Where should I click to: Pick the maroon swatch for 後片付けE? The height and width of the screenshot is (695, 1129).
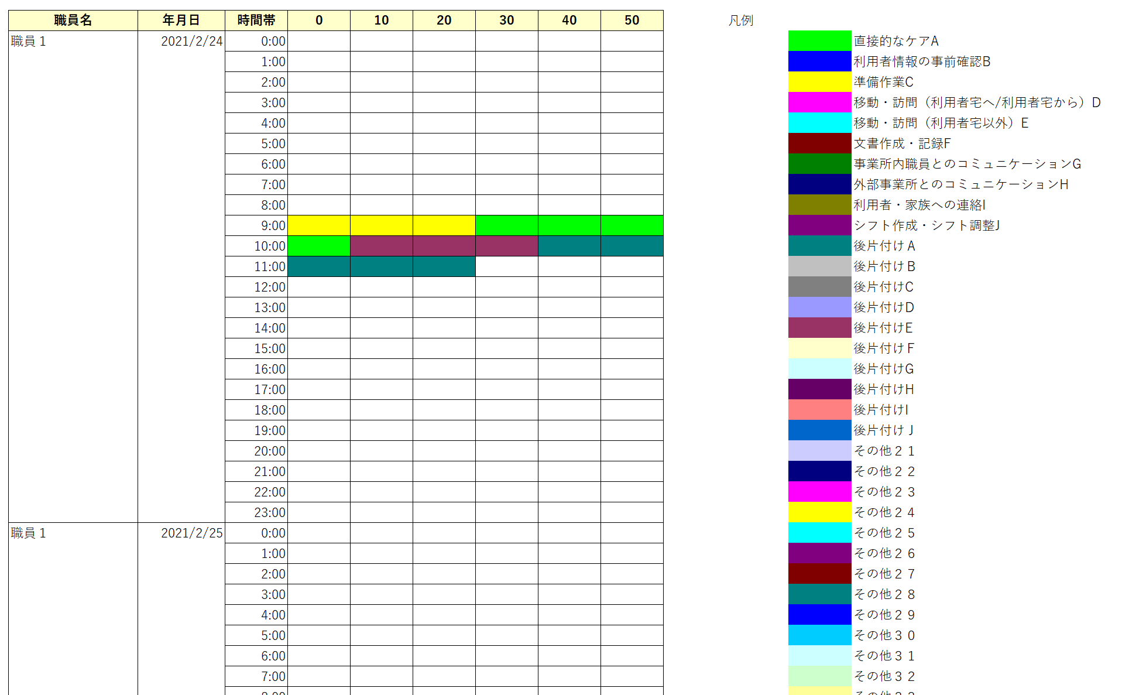[x=819, y=328]
